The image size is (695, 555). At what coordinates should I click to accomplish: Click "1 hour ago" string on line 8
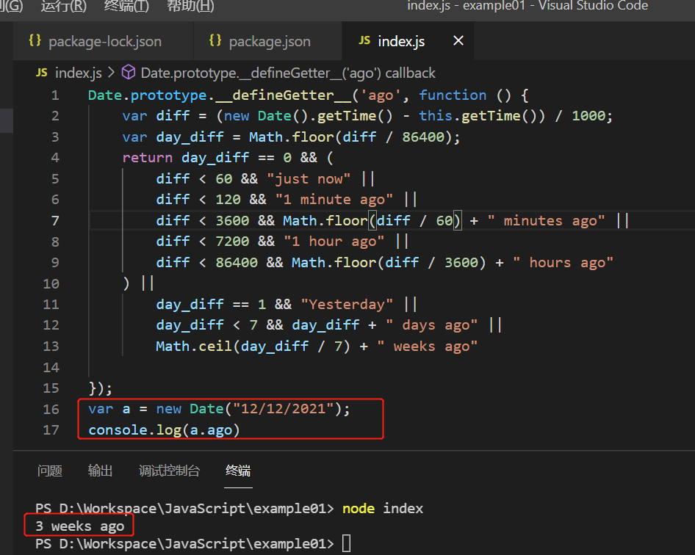[334, 242]
